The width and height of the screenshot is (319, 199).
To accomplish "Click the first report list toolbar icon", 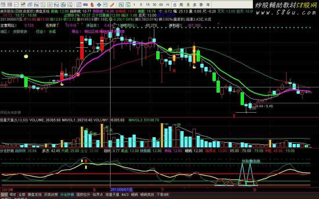I will click(3, 4).
